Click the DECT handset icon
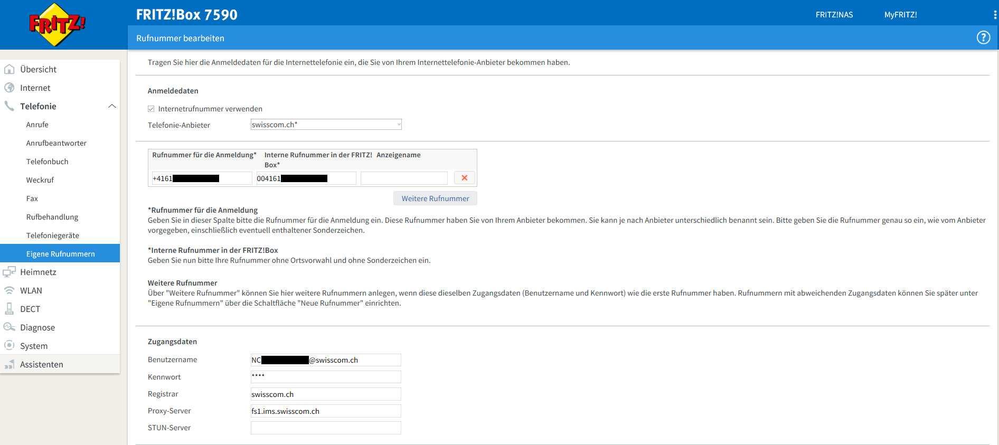 (9, 309)
